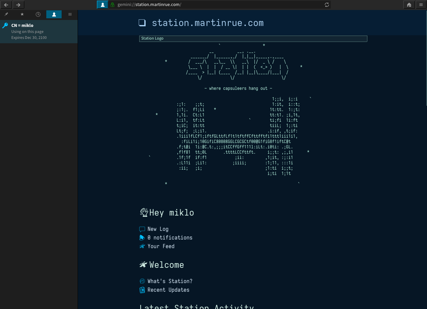This screenshot has width=427, height=309.
Task: Switch to the sidebar bookmarks star tab
Action: click(x=22, y=14)
